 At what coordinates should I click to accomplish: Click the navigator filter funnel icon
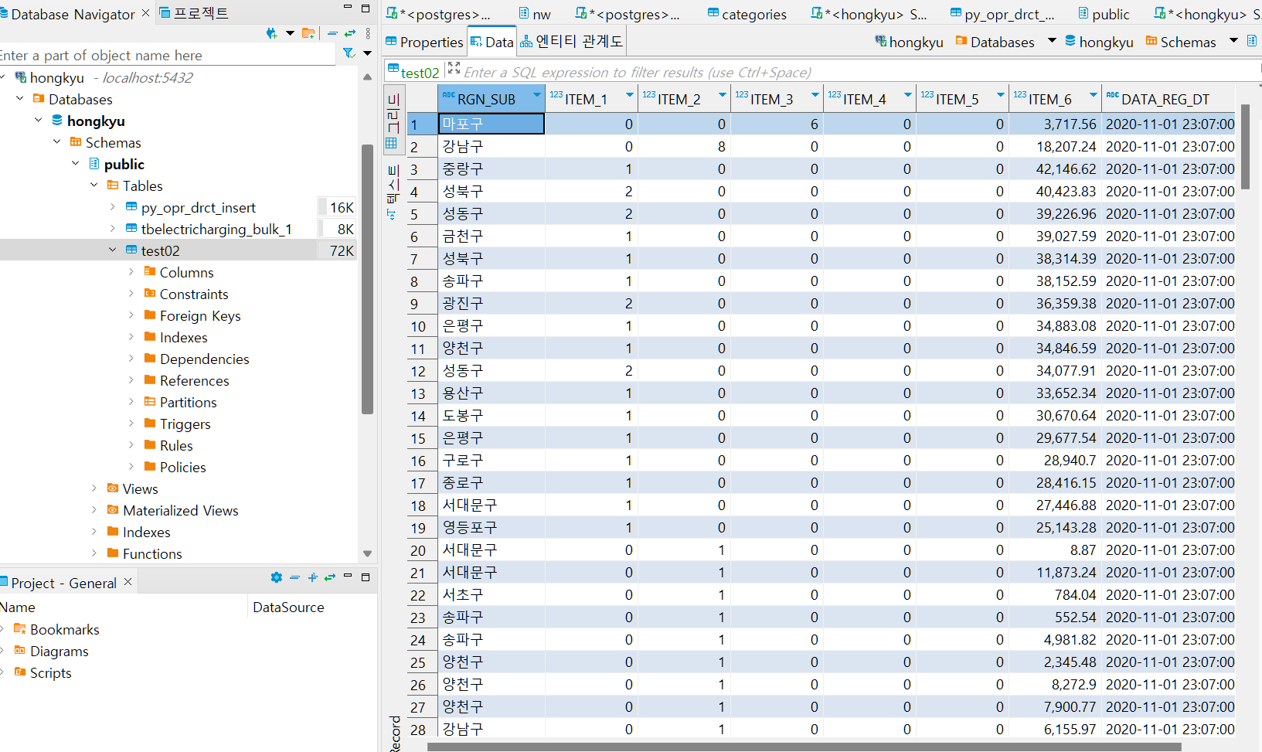[349, 53]
